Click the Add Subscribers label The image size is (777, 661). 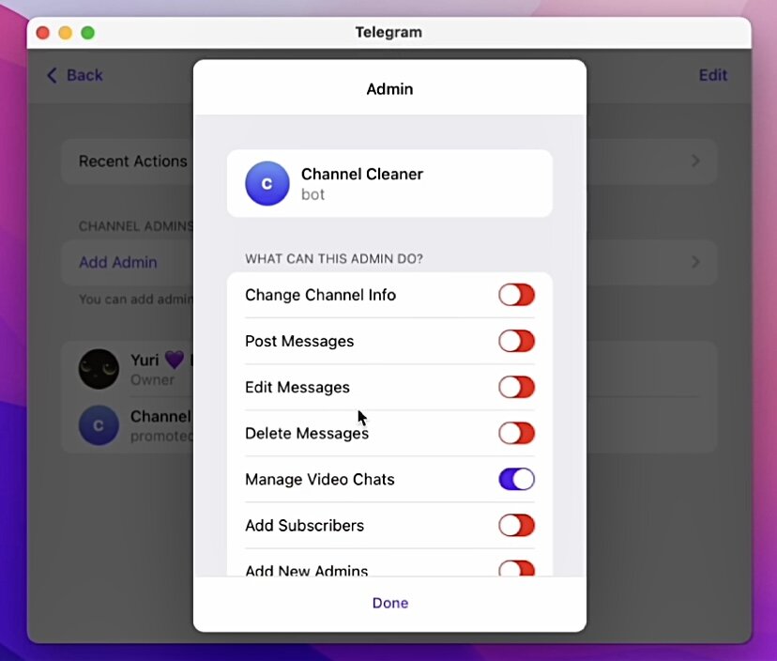pyautogui.click(x=304, y=526)
